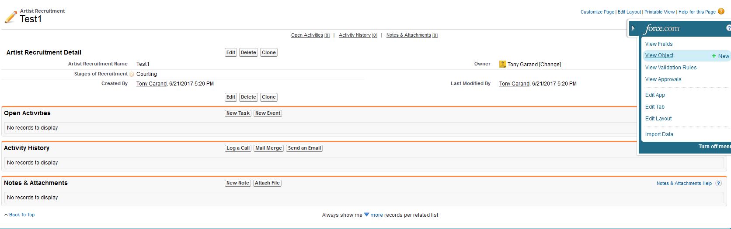The width and height of the screenshot is (731, 229).
Task: Choose Import Data from the menu
Action: (659, 134)
